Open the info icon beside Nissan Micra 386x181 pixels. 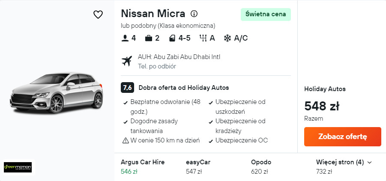point(194,13)
